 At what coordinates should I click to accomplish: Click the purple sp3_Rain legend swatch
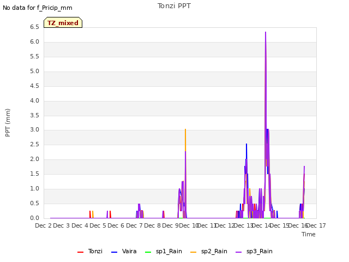(239, 252)
